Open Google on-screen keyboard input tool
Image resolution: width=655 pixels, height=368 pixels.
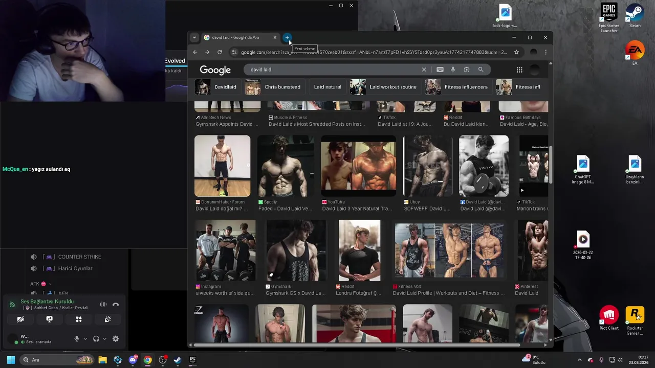pyautogui.click(x=440, y=70)
